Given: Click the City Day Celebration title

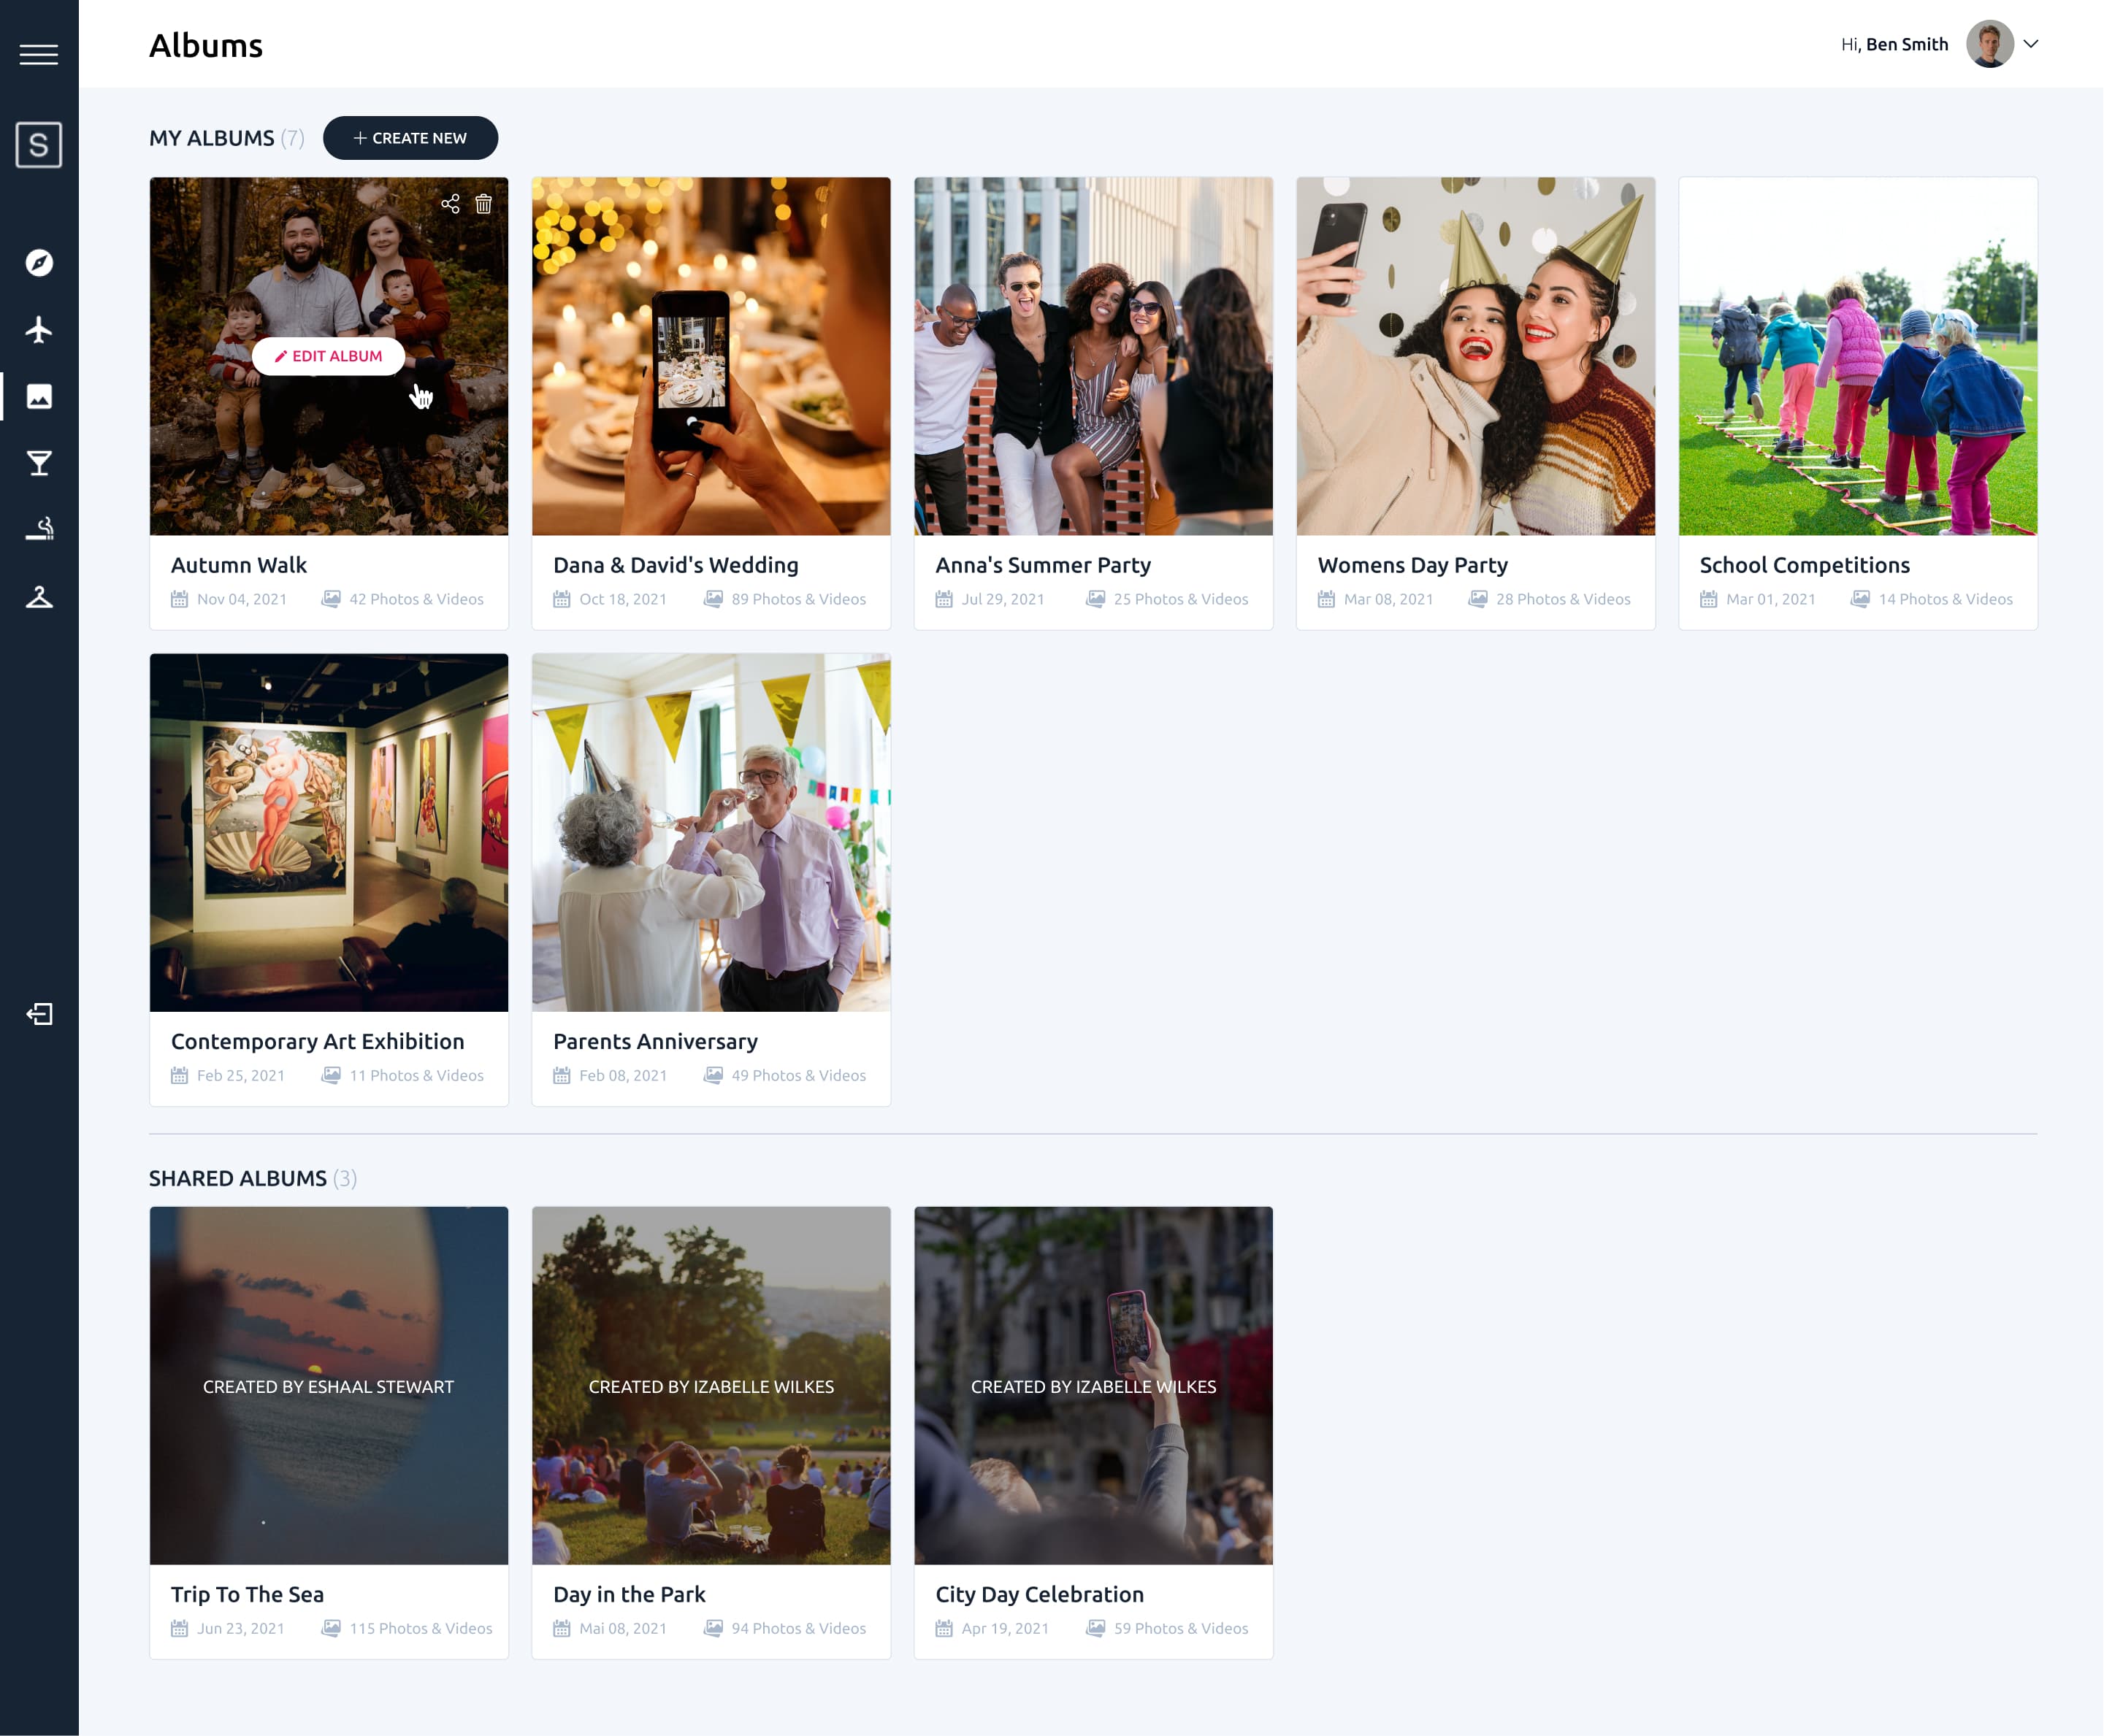Looking at the screenshot, I should click(x=1039, y=1594).
